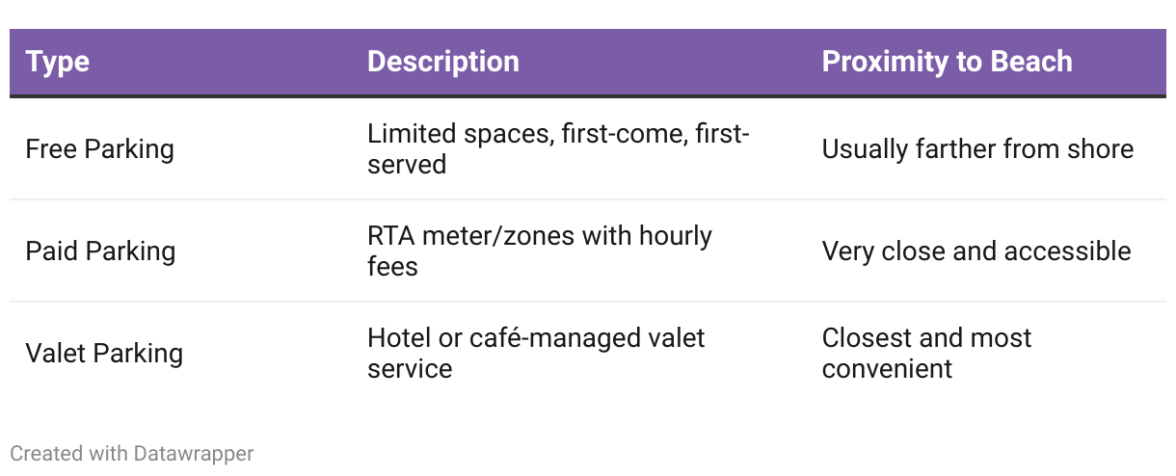
Task: Click the Very close and accessible cell
Action: tap(976, 251)
